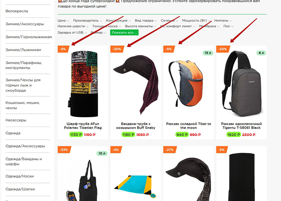Select Одежда/Банданы и шарфы category
Screen dimensions: 281x201
coord(24,161)
